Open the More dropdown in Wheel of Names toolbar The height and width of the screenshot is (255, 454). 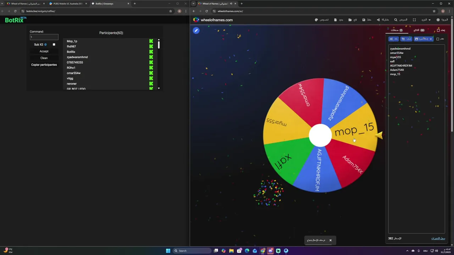[x=426, y=20]
